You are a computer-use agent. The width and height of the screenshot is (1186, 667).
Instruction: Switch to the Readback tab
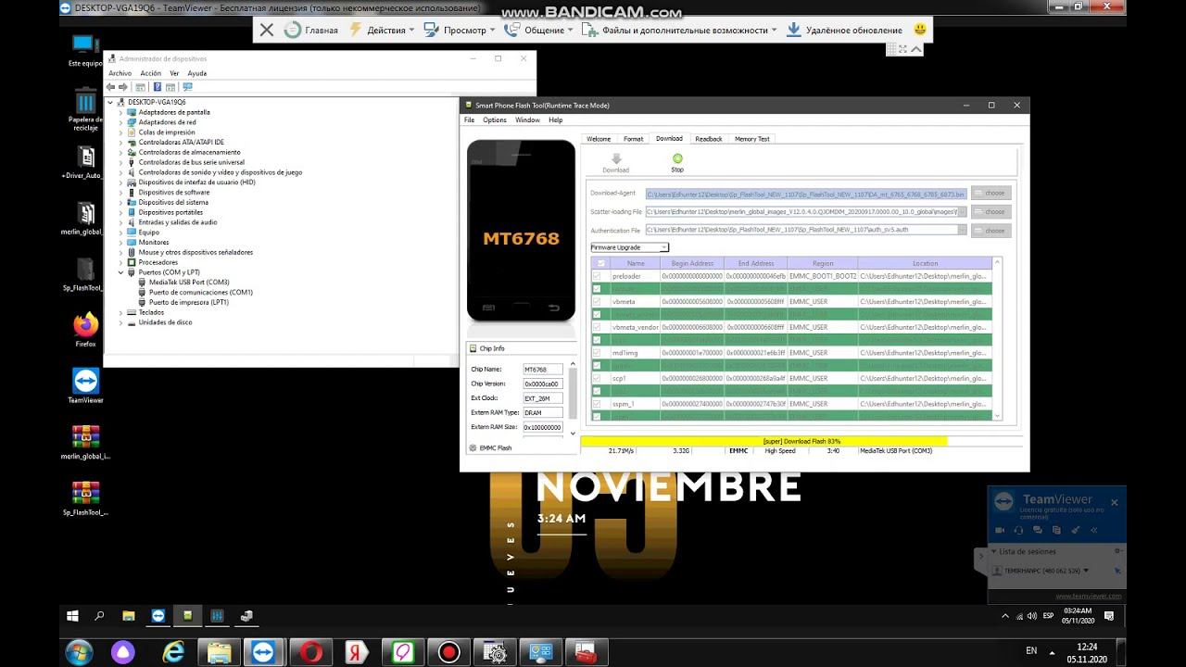pos(709,139)
